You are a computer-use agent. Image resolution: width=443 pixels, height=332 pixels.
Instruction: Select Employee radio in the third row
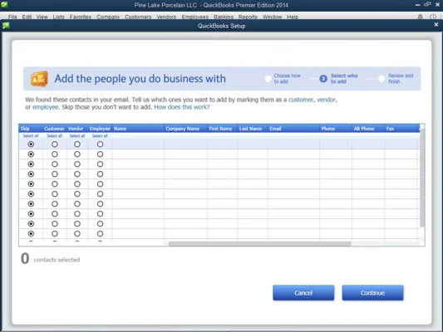(100, 164)
